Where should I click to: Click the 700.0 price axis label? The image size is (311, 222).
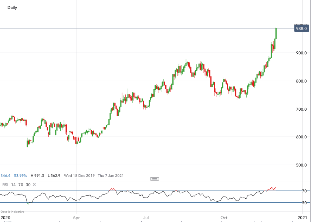(x=301, y=109)
